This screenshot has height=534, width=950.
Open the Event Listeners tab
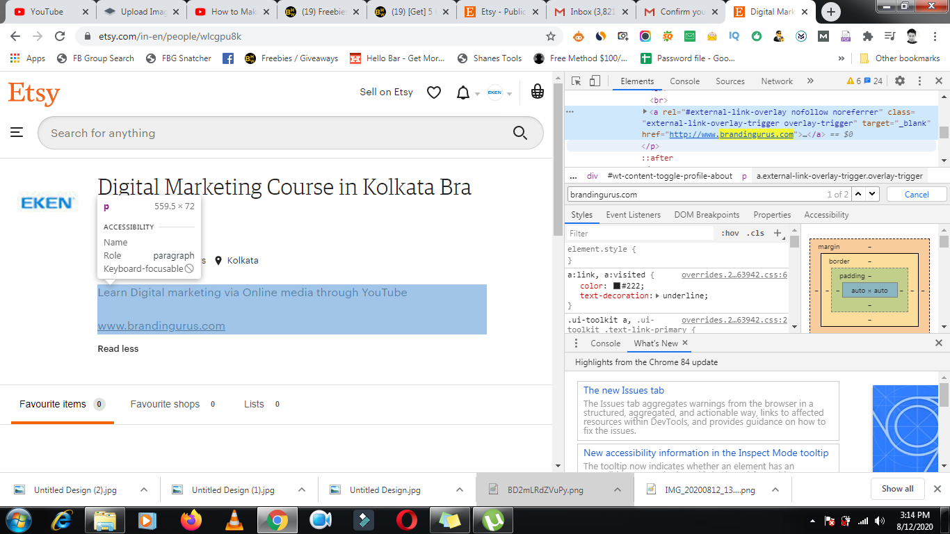634,215
